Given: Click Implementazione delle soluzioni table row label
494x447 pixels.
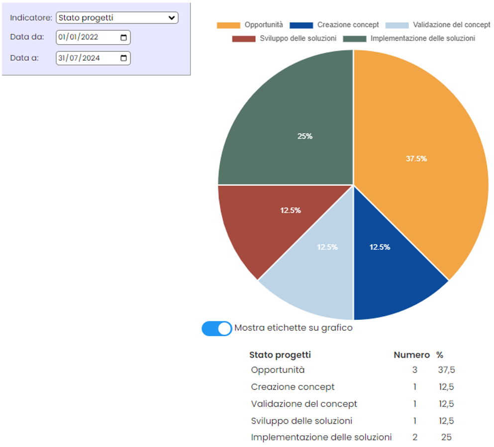Looking at the screenshot, I should pyautogui.click(x=321, y=437).
